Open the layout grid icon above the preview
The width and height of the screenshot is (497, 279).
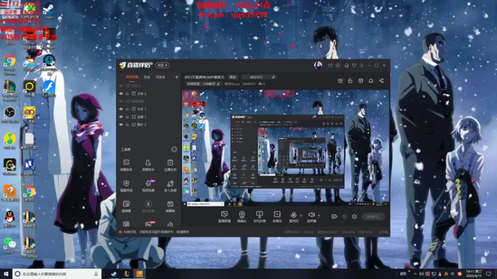click(361, 81)
